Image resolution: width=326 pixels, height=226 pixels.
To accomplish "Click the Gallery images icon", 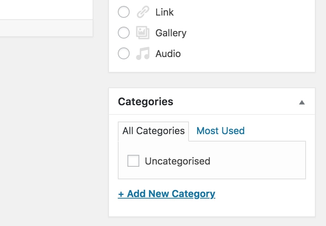I will [x=143, y=33].
